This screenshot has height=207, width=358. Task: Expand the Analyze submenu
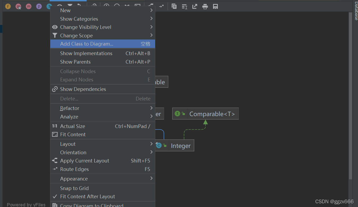click(103, 117)
